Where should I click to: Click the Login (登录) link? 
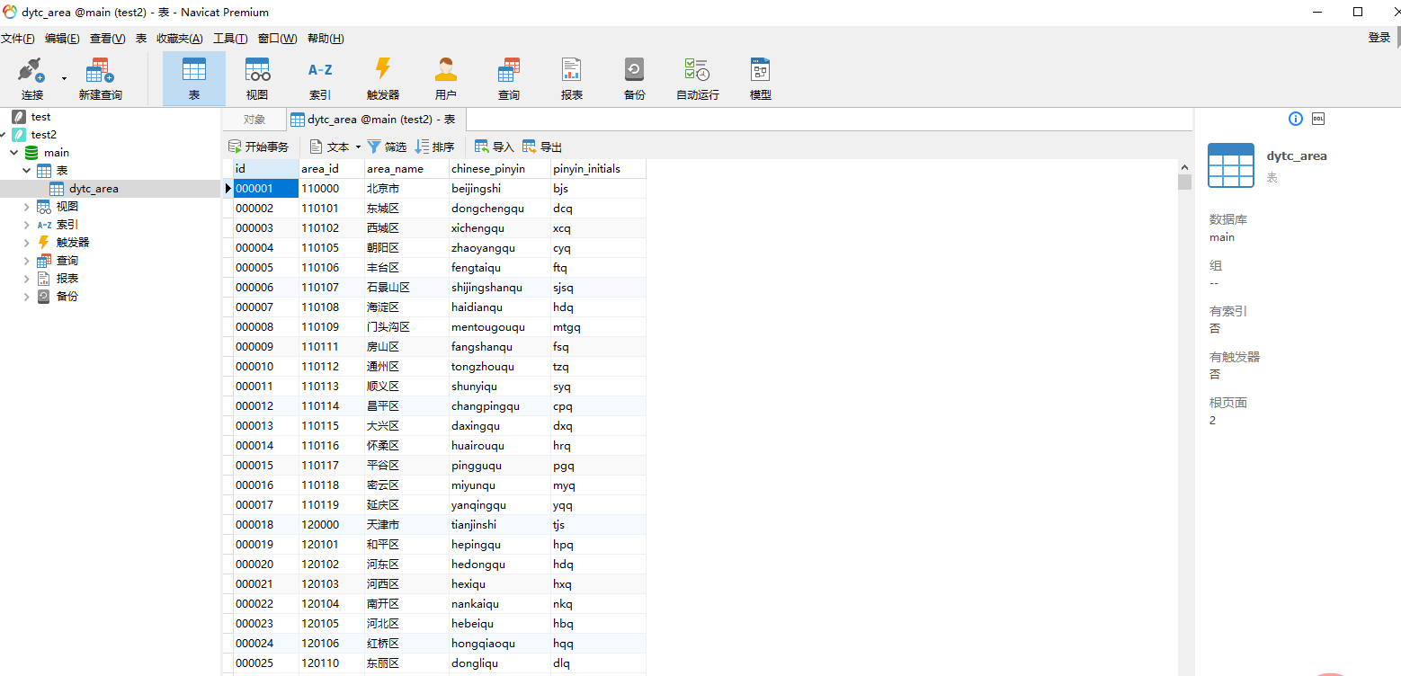click(1379, 38)
